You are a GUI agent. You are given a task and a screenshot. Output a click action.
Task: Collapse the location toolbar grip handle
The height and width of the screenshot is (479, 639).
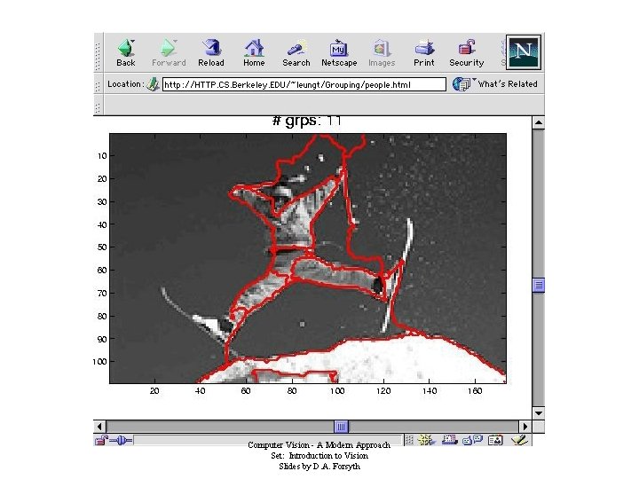pyautogui.click(x=98, y=84)
